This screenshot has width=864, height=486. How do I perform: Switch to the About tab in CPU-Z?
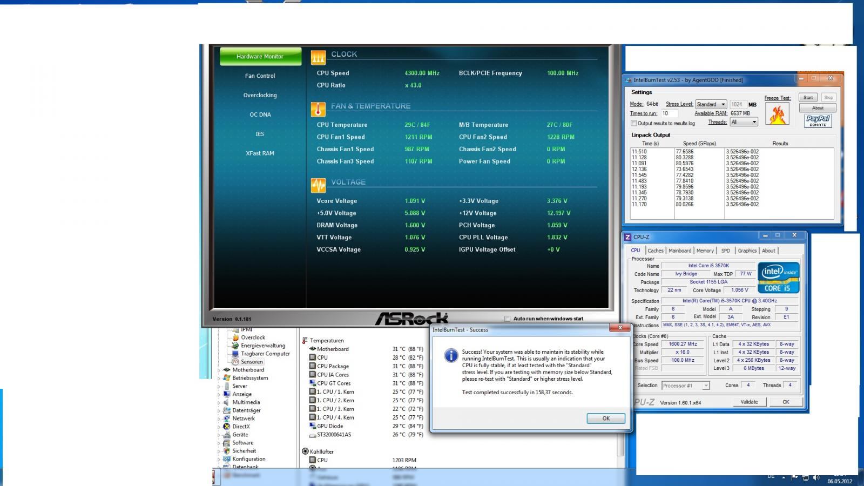click(769, 251)
